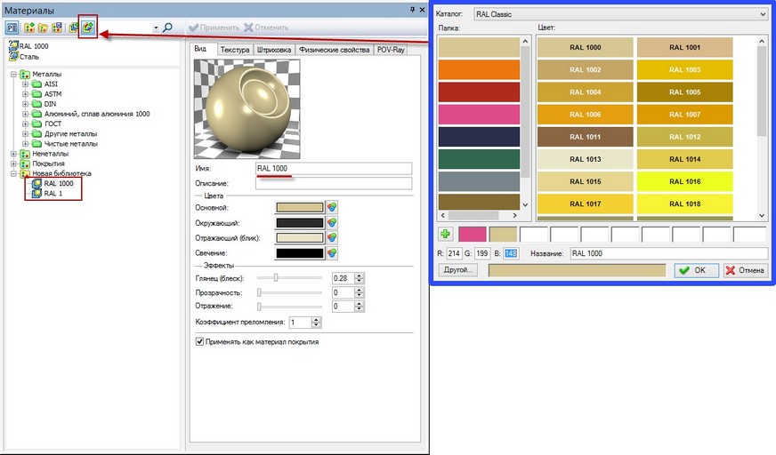The width and height of the screenshot is (776, 455).
Task: Open color picker icon for Окружающий color
Action: (332, 223)
